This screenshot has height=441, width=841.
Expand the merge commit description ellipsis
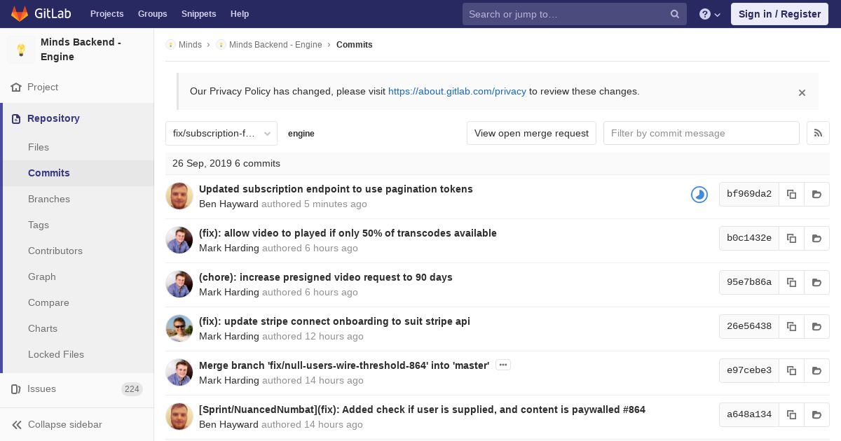503,365
